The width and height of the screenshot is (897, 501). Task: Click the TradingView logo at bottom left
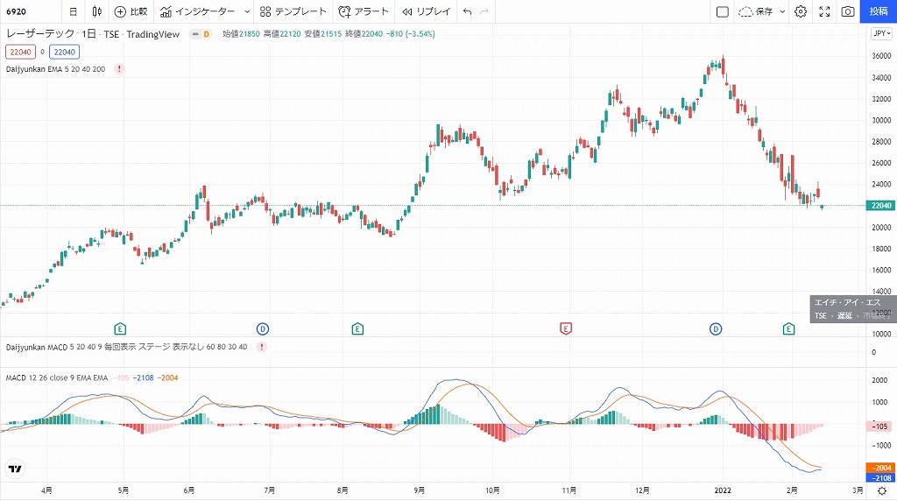15,469
